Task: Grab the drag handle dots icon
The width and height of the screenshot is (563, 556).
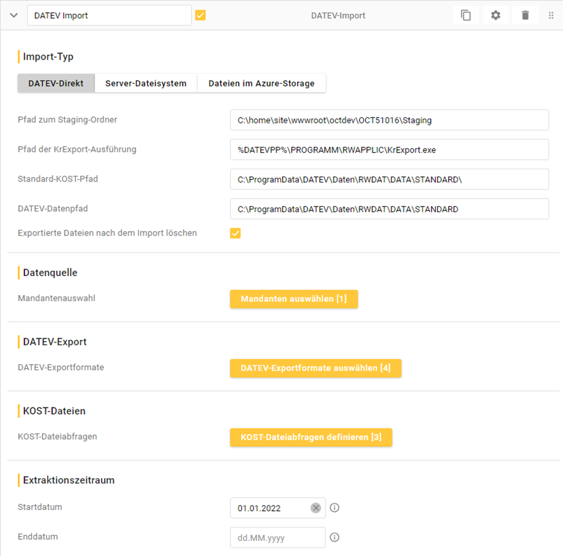Action: point(551,16)
